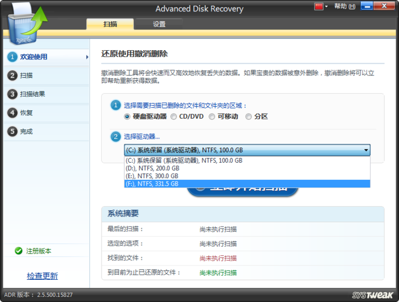Image resolution: width=399 pixels, height=302 pixels.
Task: Select the 硬盘驱动器 radio button
Action: pyautogui.click(x=127, y=116)
